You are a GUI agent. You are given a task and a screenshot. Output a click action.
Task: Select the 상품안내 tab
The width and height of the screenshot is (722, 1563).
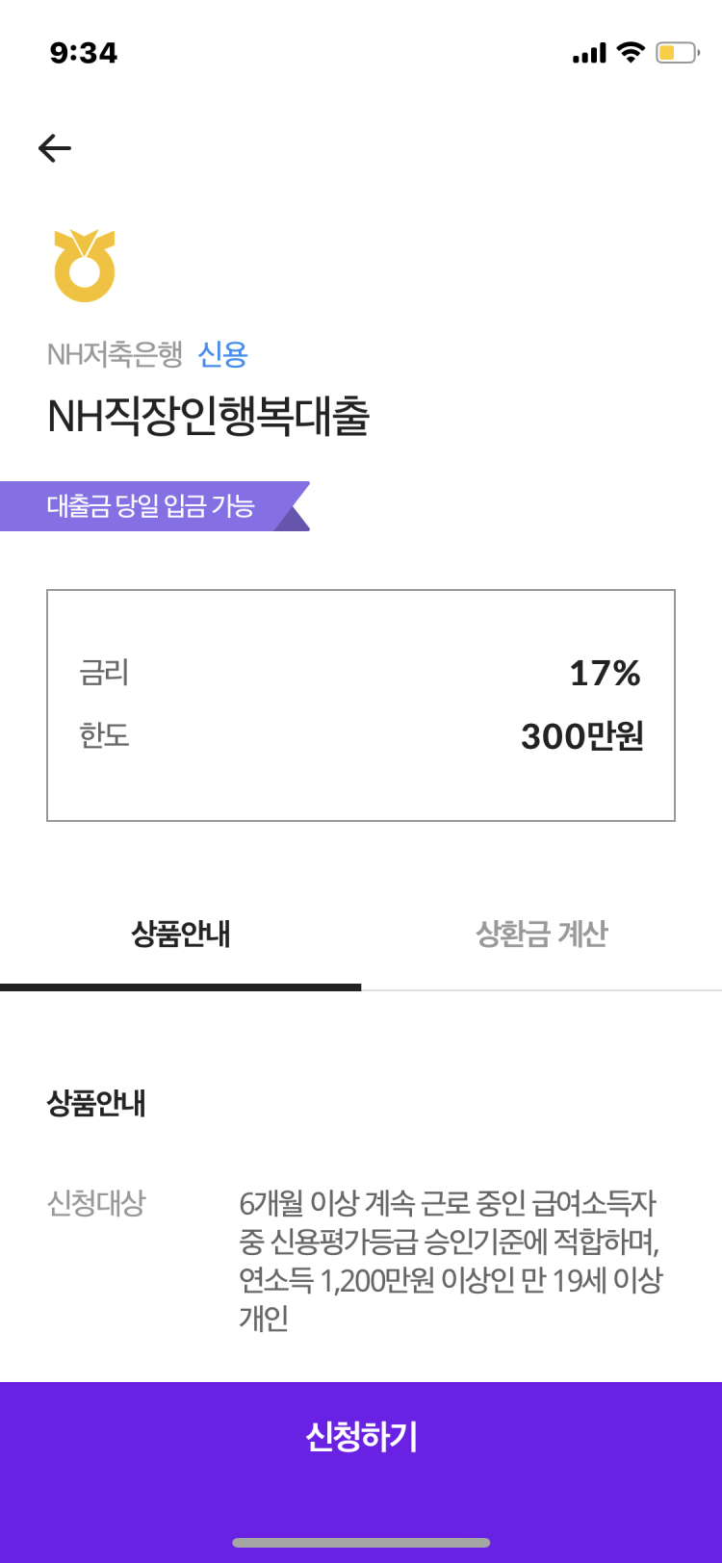181,935
